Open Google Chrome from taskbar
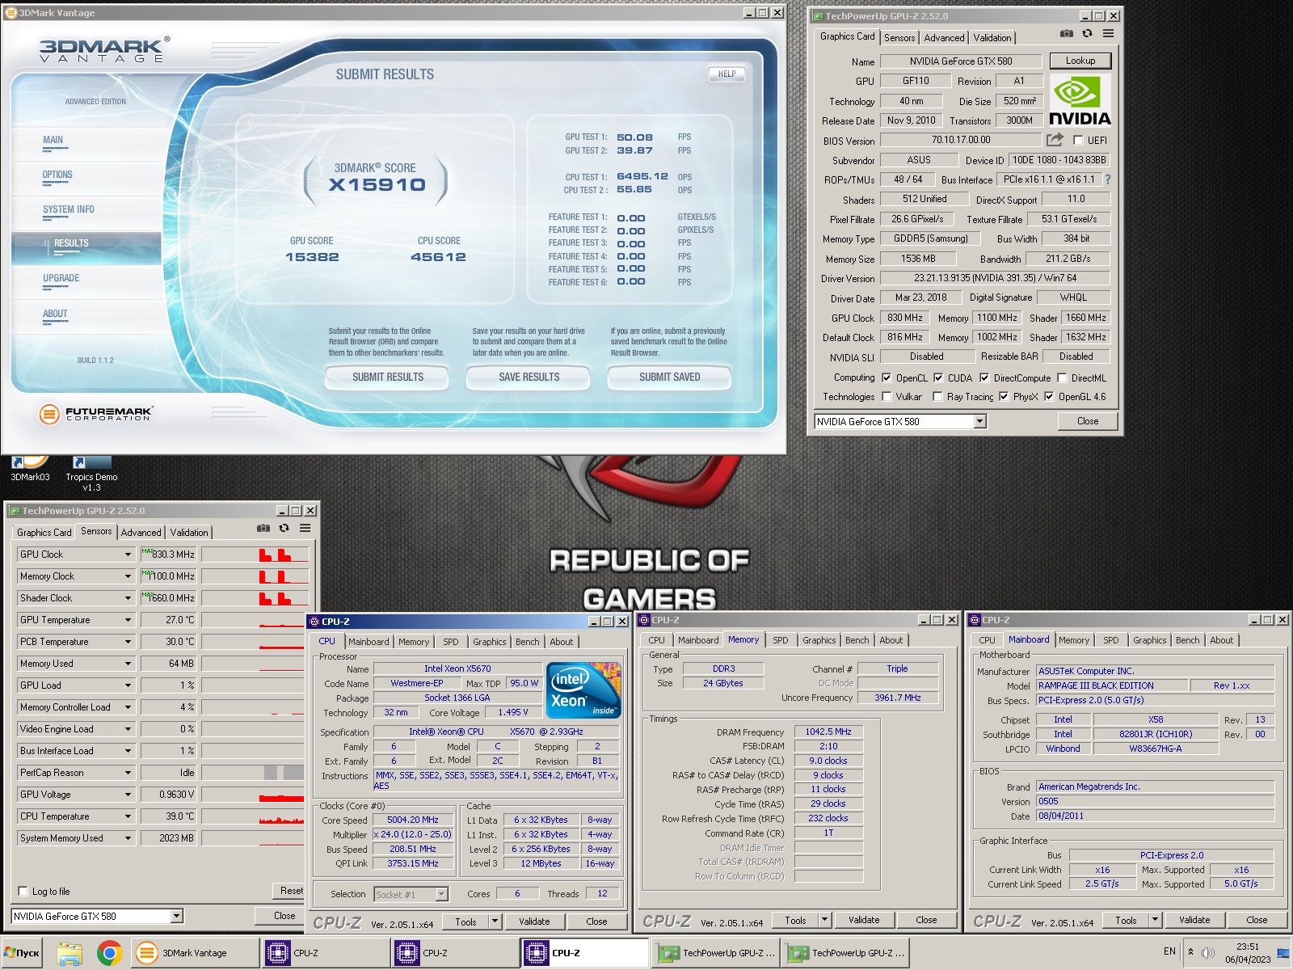Image resolution: width=1293 pixels, height=970 pixels. click(x=110, y=954)
